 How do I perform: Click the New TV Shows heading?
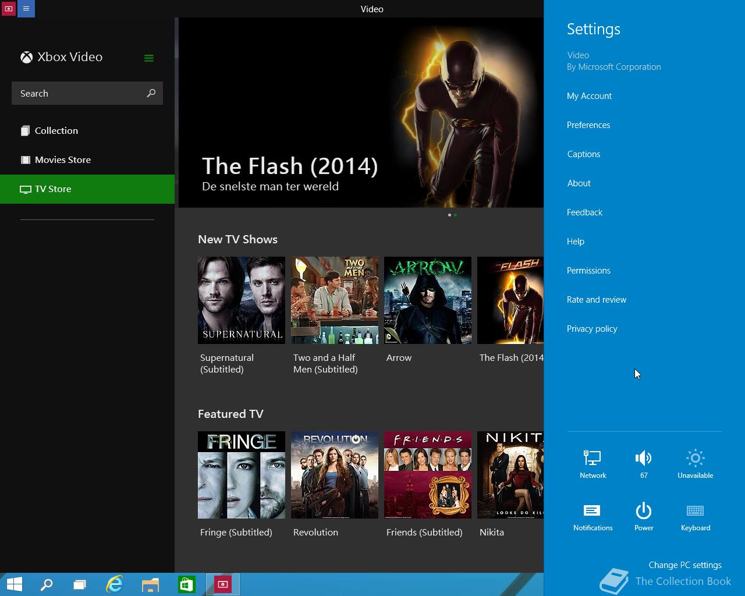click(237, 239)
